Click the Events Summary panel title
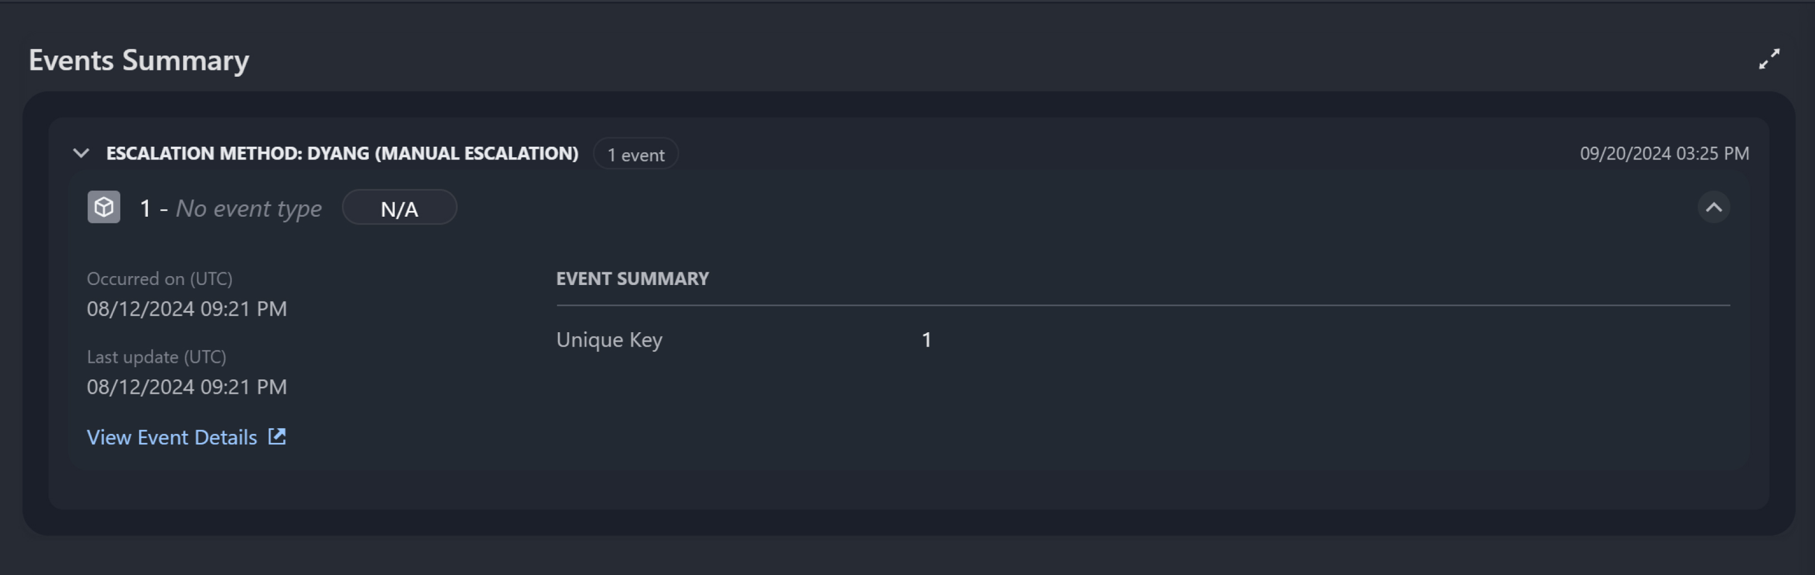 139,61
